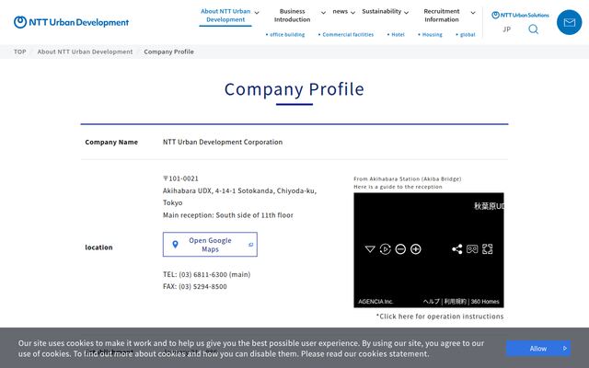This screenshot has height=368, width=589.
Task: Click the map pin icon
Action: [175, 245]
